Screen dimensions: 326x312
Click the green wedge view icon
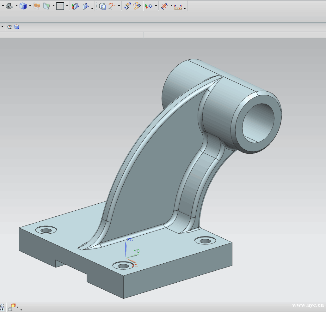pyautogui.click(x=46, y=6)
